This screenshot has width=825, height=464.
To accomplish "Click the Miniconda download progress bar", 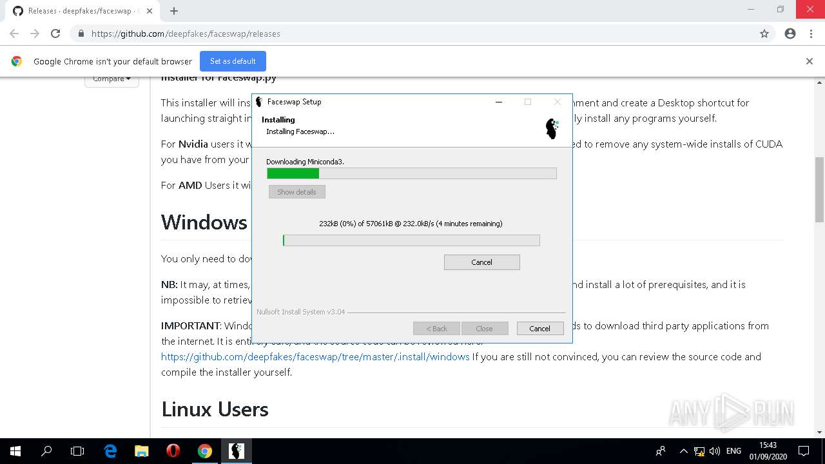I will (x=411, y=240).
